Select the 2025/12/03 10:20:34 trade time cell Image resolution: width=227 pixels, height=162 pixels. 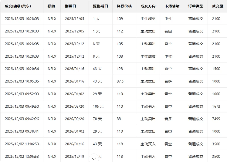(22, 69)
